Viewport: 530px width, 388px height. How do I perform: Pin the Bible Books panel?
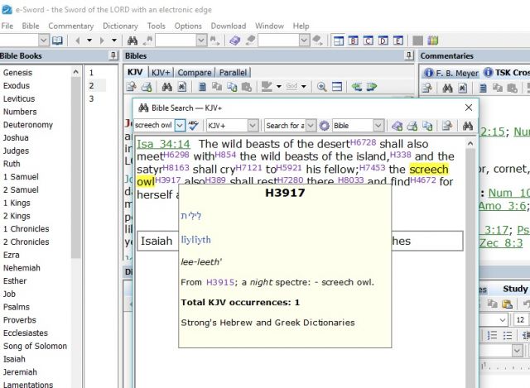pyautogui.click(x=113, y=55)
